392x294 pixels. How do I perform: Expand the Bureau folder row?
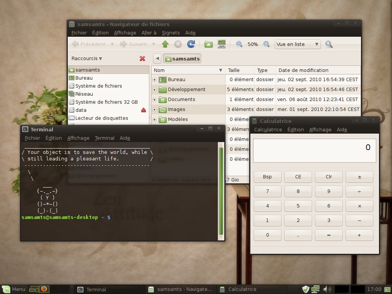click(155, 80)
